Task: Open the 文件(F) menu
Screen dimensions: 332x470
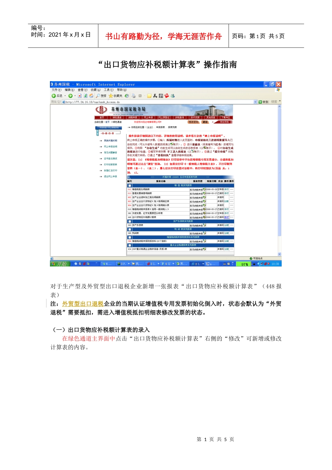Action: [x=56, y=90]
